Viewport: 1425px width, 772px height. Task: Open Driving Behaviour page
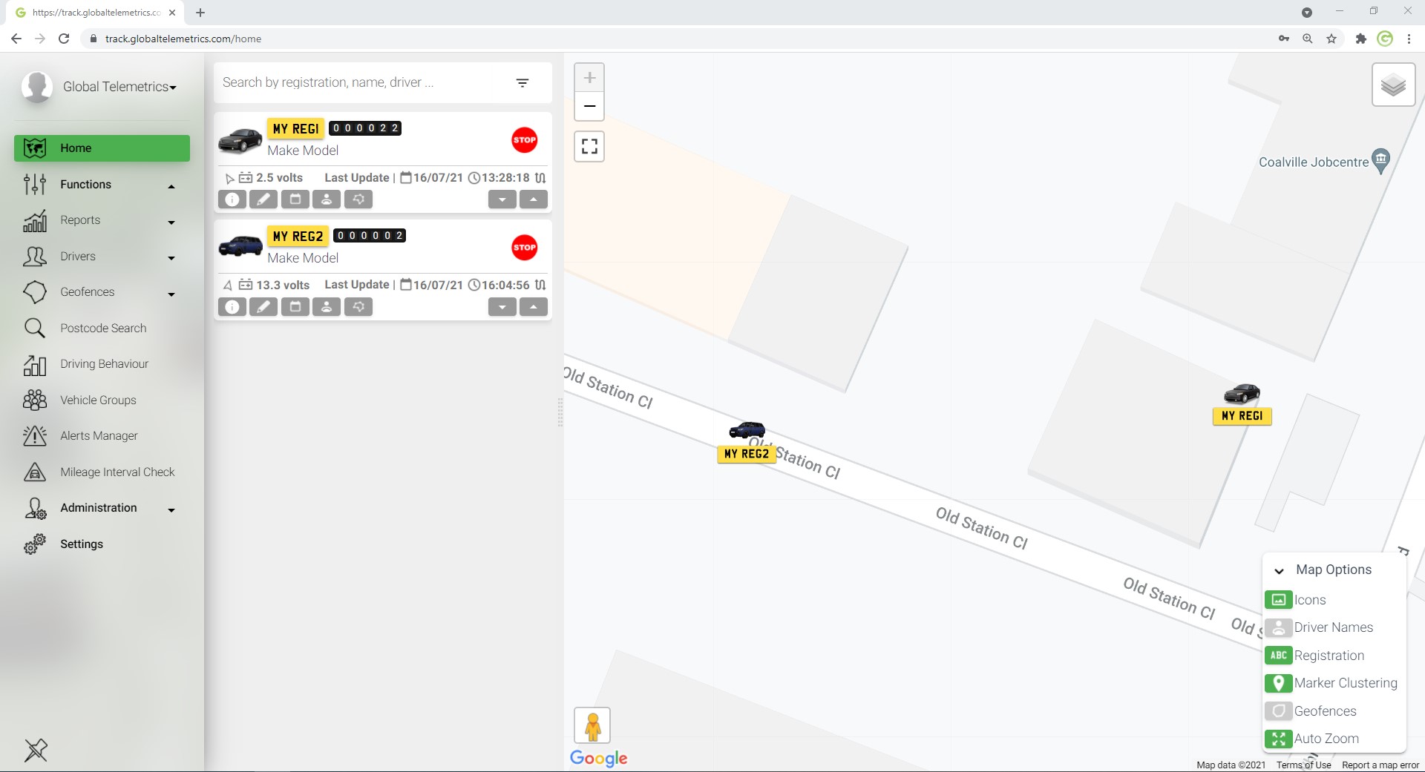coord(104,364)
